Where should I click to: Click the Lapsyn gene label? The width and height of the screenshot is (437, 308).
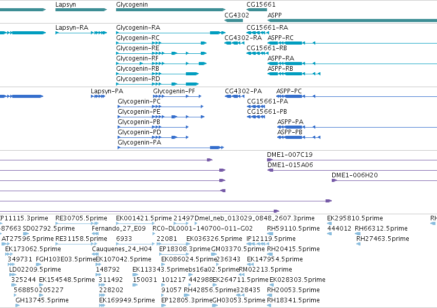[x=66, y=5]
